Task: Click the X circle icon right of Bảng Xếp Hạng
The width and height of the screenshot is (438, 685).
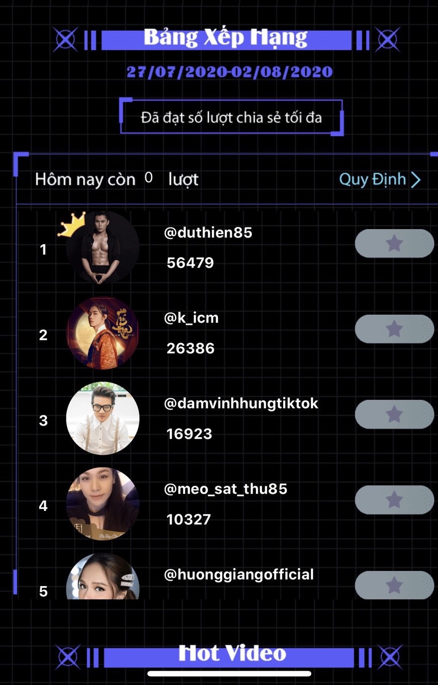Action: pyautogui.click(x=387, y=39)
